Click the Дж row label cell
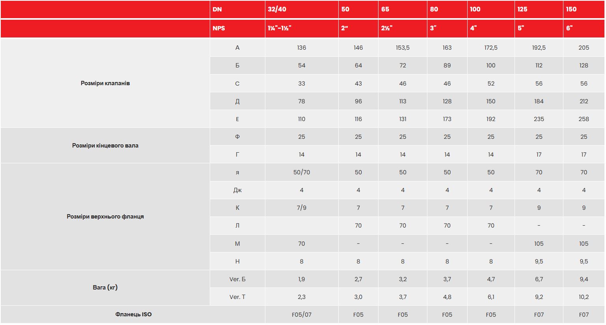Viewport: 606px width, 325px height. pyautogui.click(x=237, y=190)
